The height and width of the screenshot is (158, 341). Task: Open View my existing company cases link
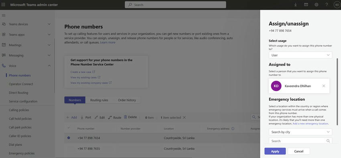[x=91, y=83]
